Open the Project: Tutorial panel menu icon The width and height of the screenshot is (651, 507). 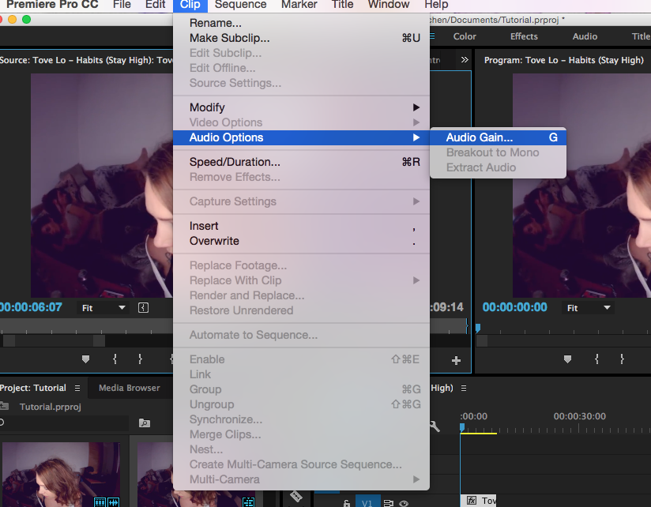[77, 388]
